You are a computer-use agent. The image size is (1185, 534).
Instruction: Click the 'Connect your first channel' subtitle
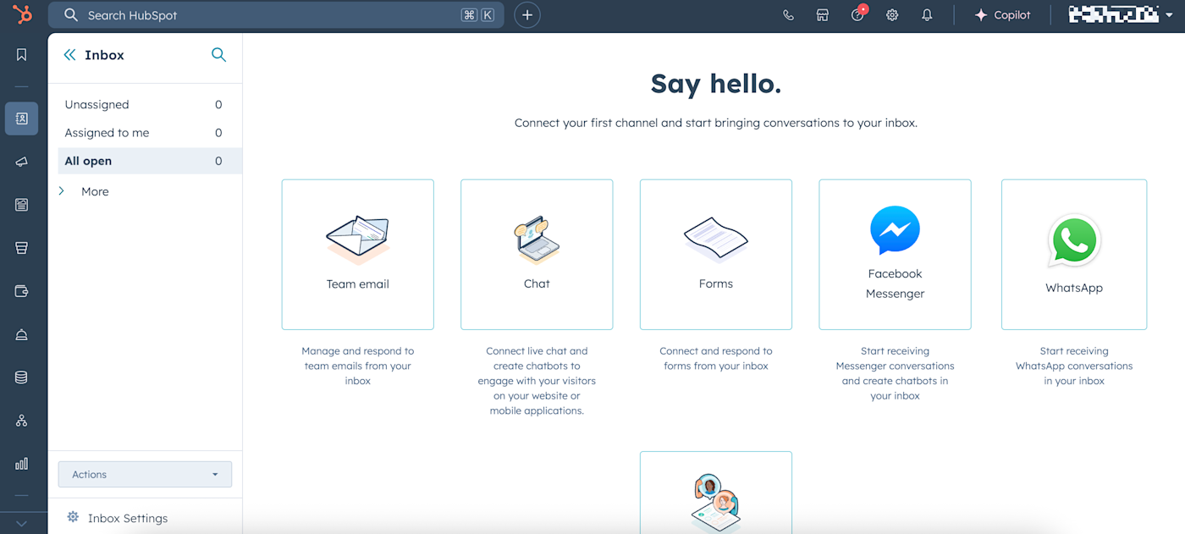pyautogui.click(x=716, y=123)
